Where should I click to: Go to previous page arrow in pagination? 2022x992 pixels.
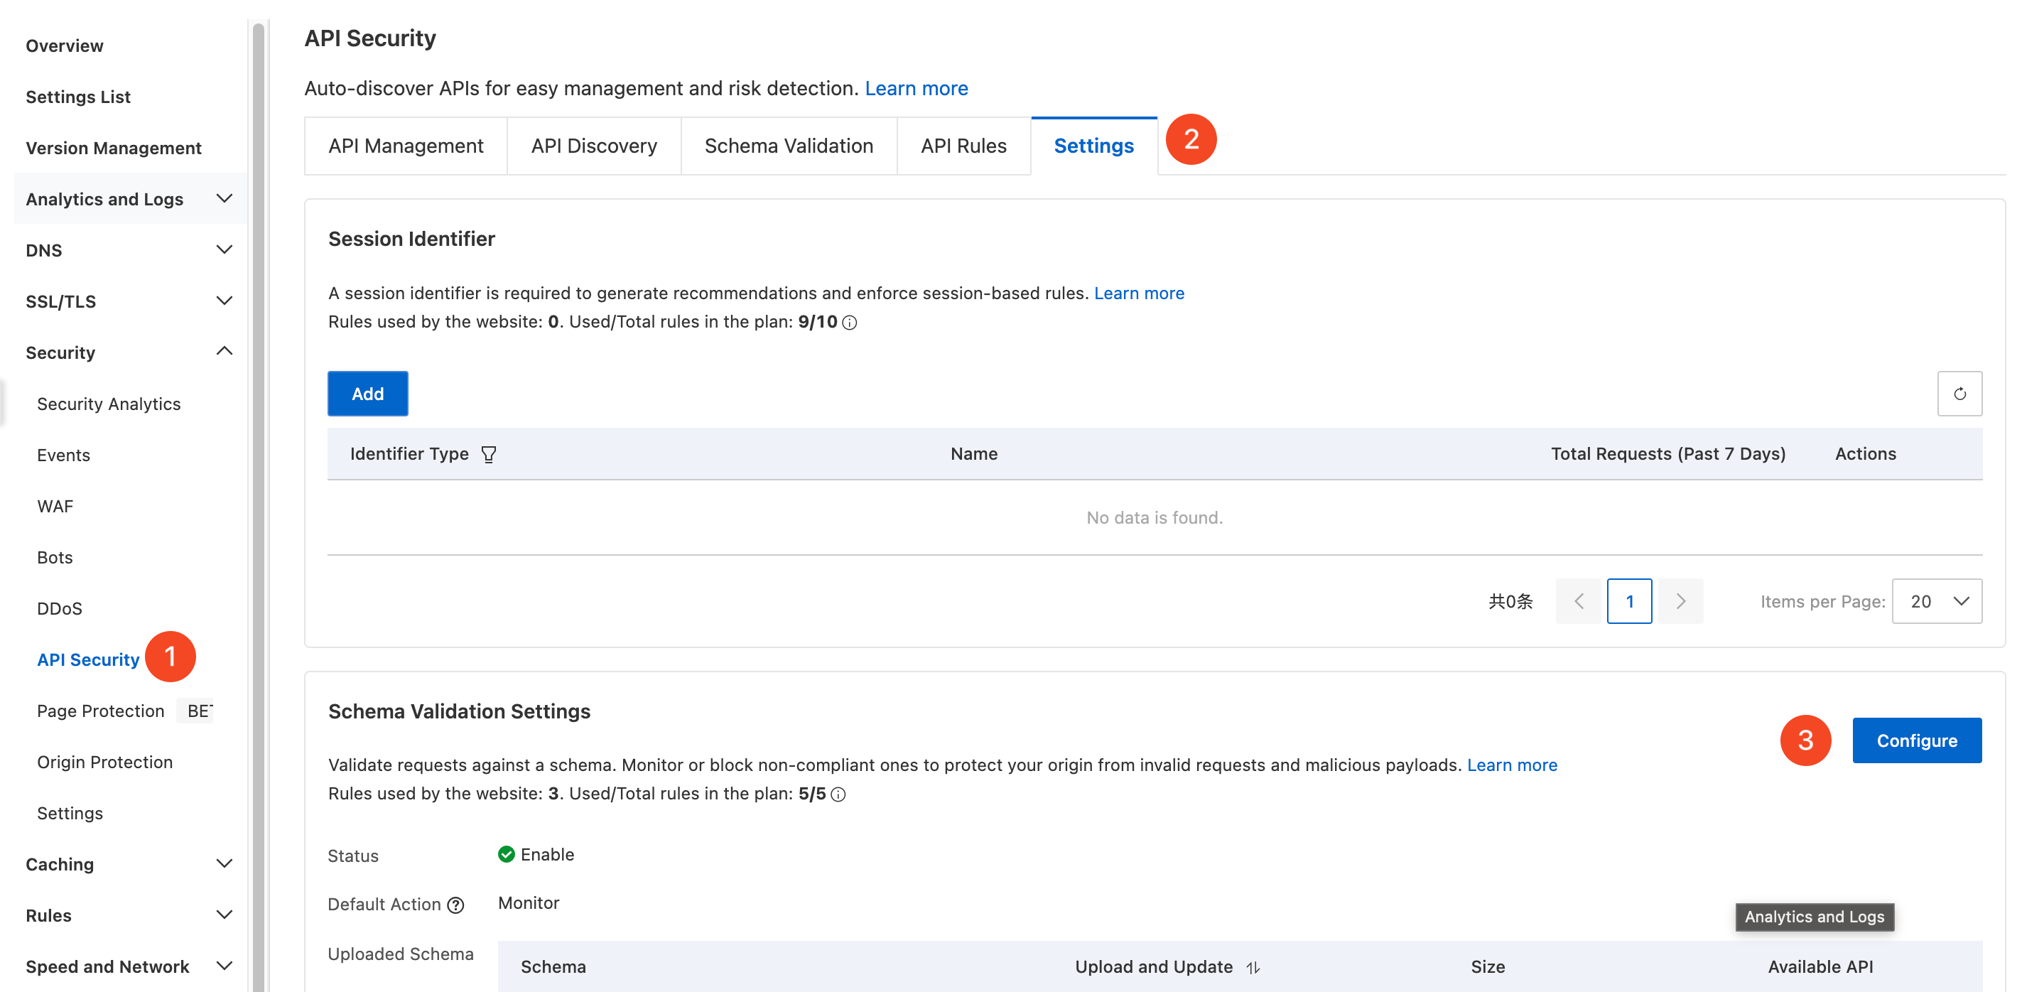(1579, 601)
